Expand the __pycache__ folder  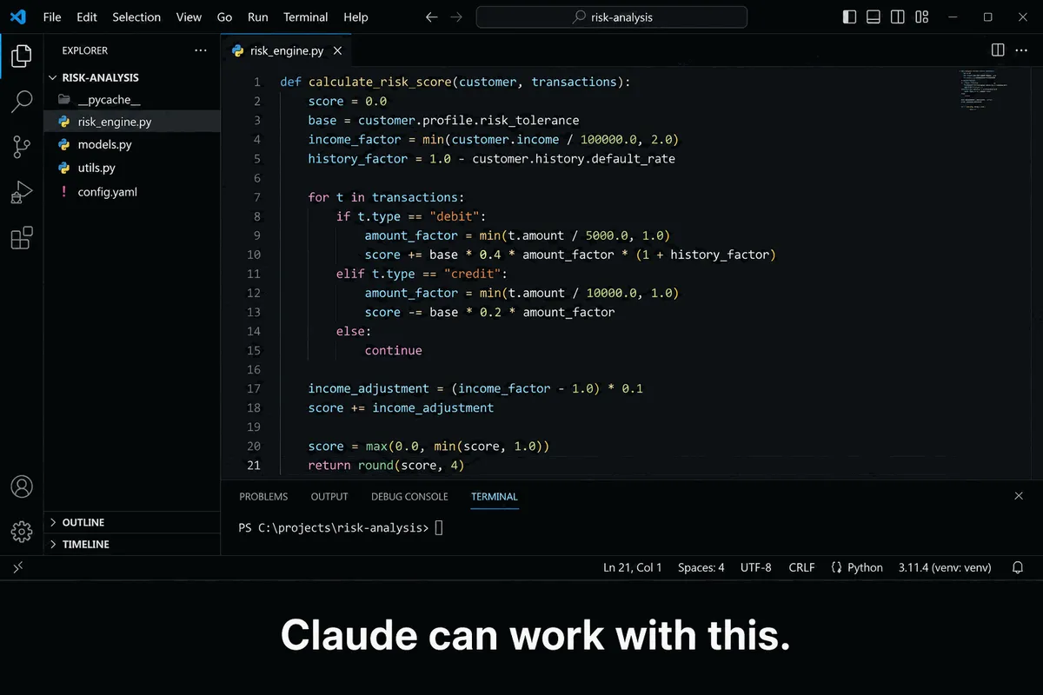pyautogui.click(x=132, y=99)
